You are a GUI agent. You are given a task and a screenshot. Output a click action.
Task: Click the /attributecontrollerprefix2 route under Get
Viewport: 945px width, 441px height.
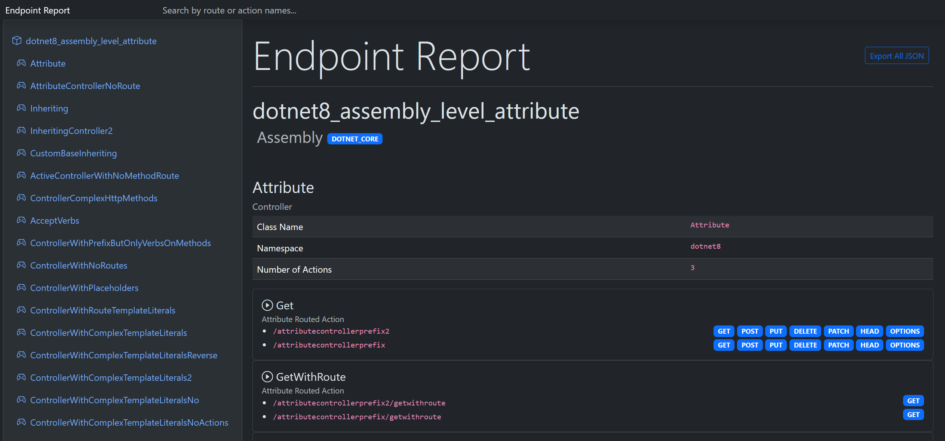(x=331, y=331)
